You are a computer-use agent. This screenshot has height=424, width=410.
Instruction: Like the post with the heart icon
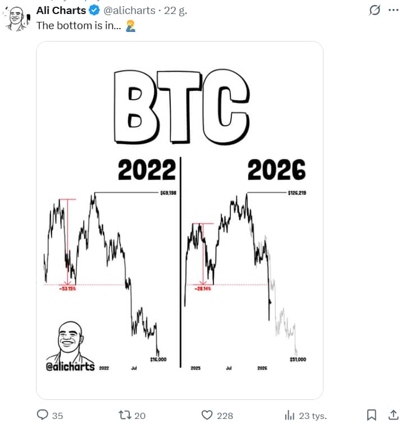207,415
